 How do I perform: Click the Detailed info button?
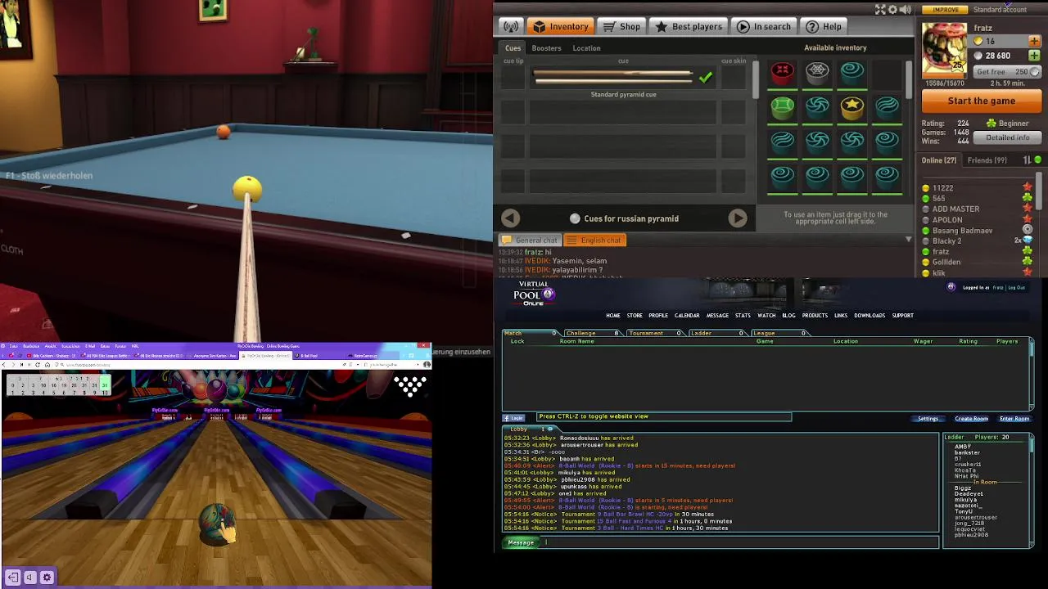[1008, 137]
